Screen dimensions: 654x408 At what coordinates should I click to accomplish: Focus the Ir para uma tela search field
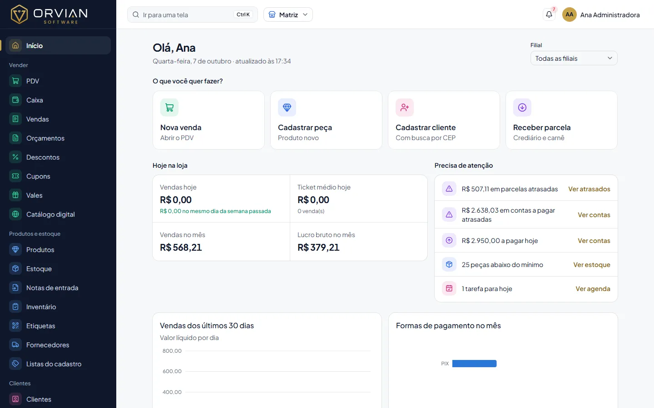193,15
